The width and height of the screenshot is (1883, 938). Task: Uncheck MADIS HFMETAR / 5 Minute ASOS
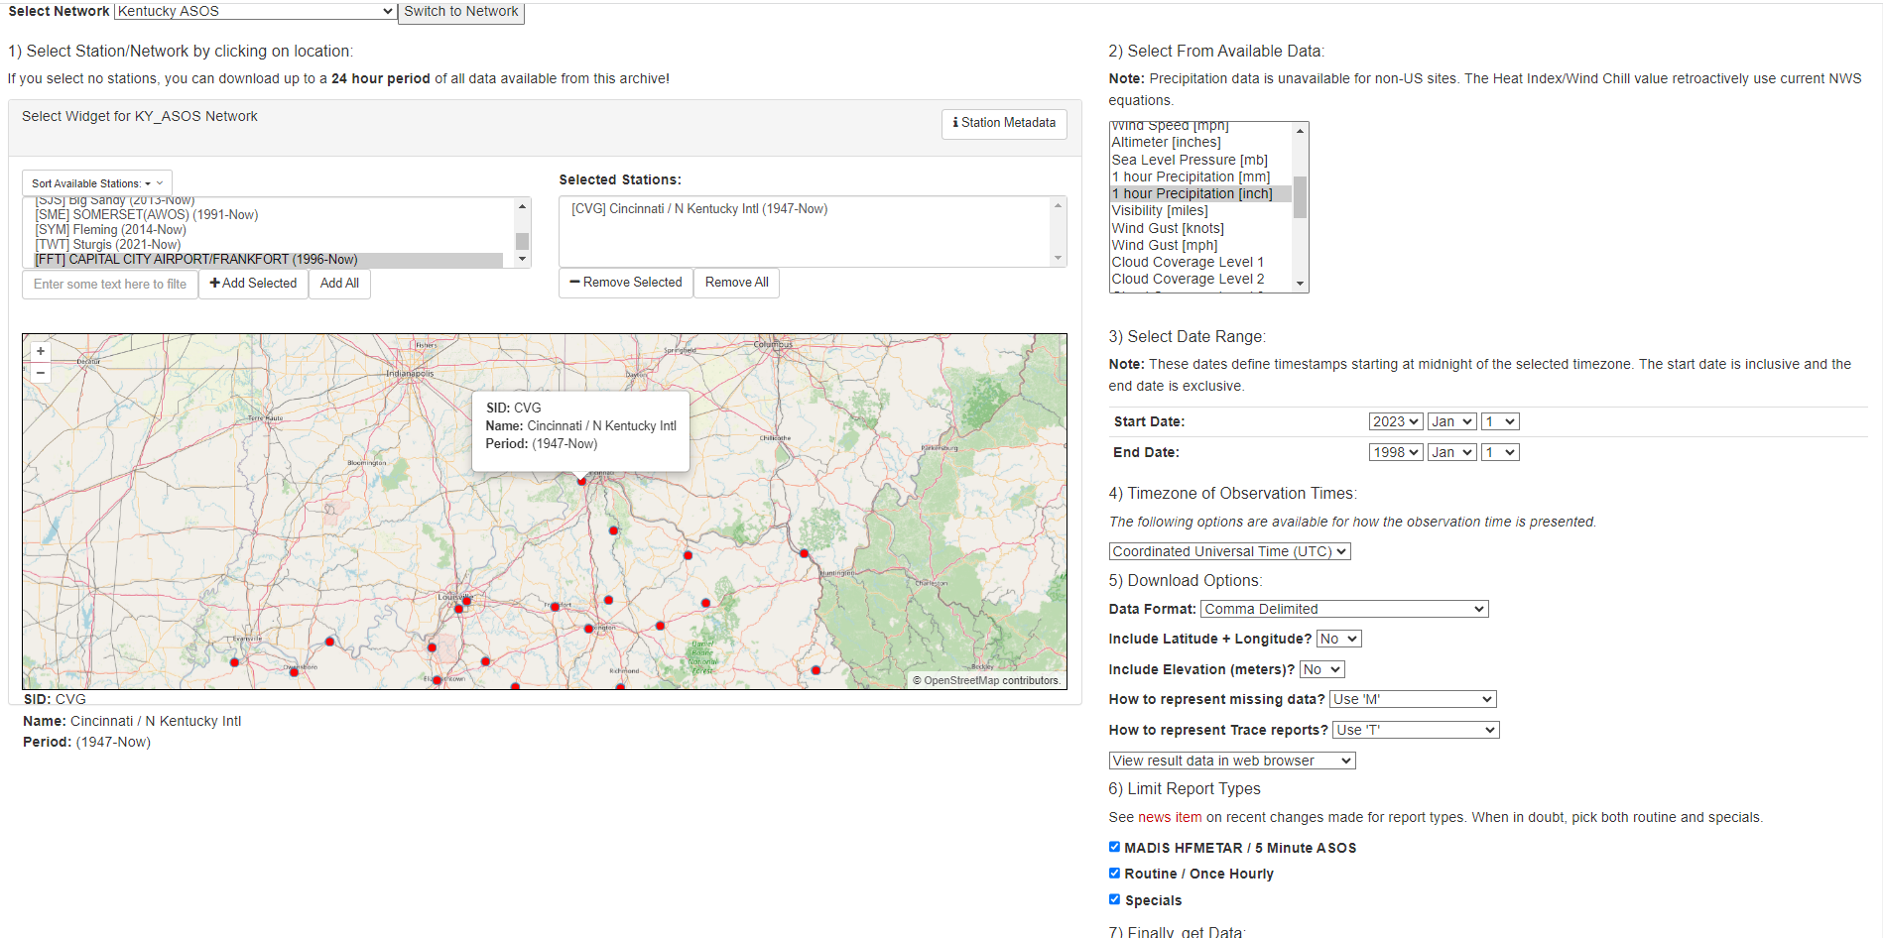[1114, 847]
